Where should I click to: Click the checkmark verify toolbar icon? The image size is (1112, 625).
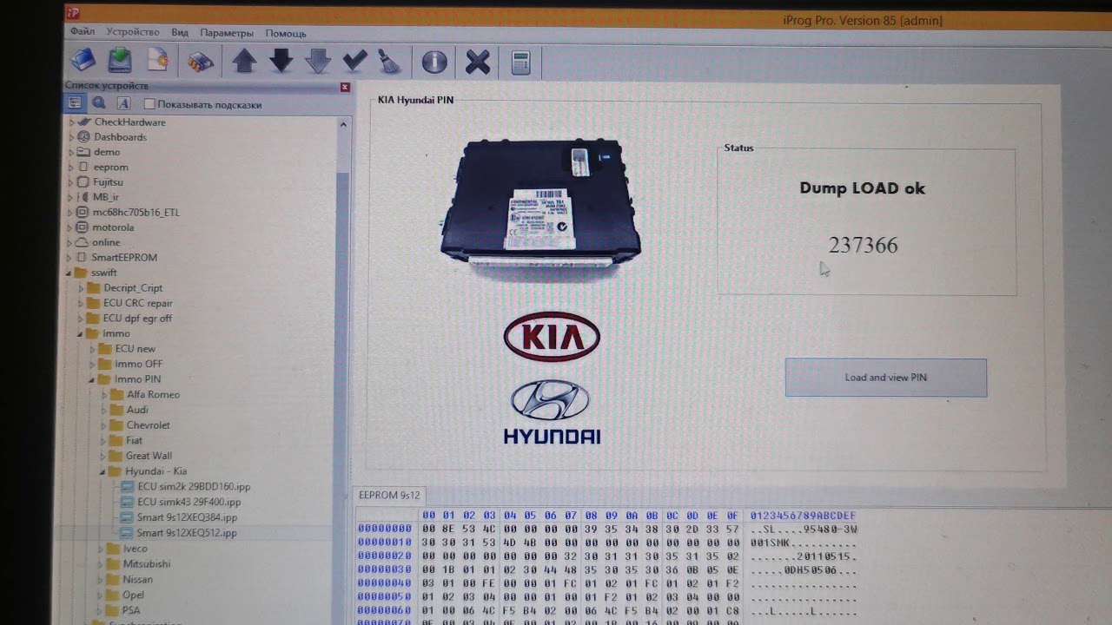pyautogui.click(x=354, y=62)
